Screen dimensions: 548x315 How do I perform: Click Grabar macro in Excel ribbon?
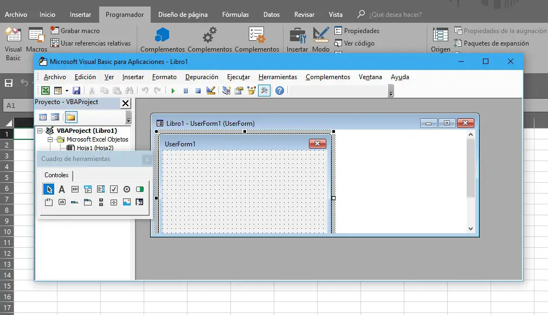tap(75, 31)
